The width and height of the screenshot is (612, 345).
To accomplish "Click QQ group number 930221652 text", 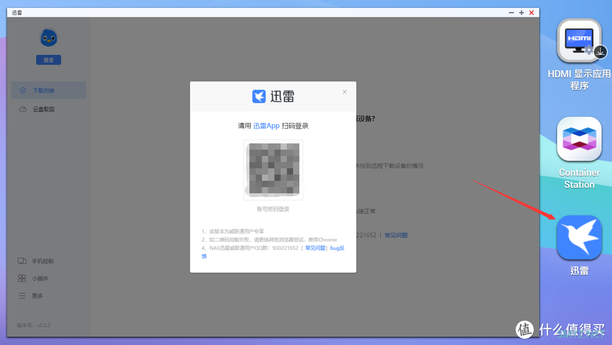I will point(285,248).
